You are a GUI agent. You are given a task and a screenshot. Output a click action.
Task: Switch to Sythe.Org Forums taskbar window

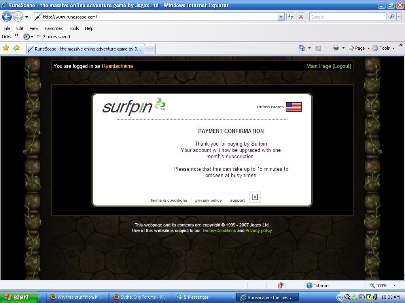pyautogui.click(x=141, y=297)
